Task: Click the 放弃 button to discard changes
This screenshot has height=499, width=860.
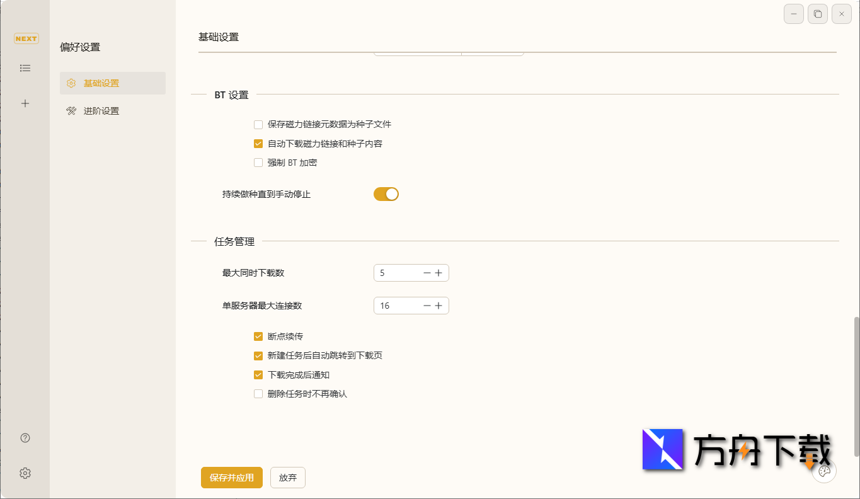Action: [287, 478]
